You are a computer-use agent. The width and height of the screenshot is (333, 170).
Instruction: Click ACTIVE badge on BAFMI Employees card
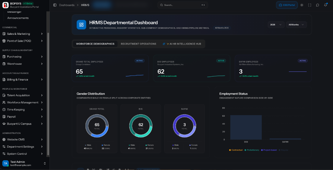(303, 61)
